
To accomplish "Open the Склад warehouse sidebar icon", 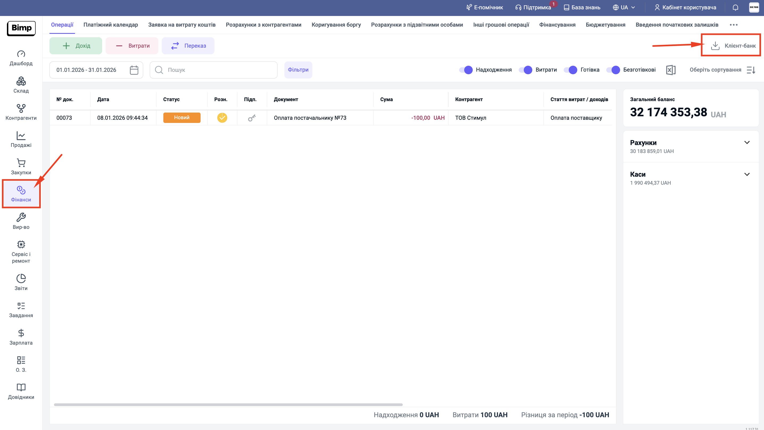I will pyautogui.click(x=21, y=85).
